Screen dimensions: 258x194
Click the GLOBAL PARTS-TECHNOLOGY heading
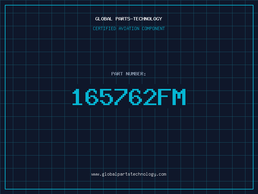click(129, 19)
